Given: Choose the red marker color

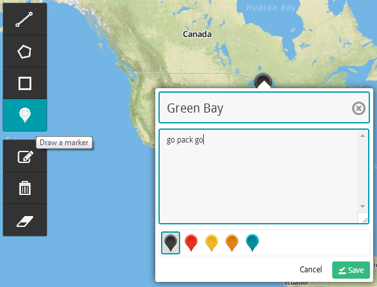Looking at the screenshot, I should point(191,243).
